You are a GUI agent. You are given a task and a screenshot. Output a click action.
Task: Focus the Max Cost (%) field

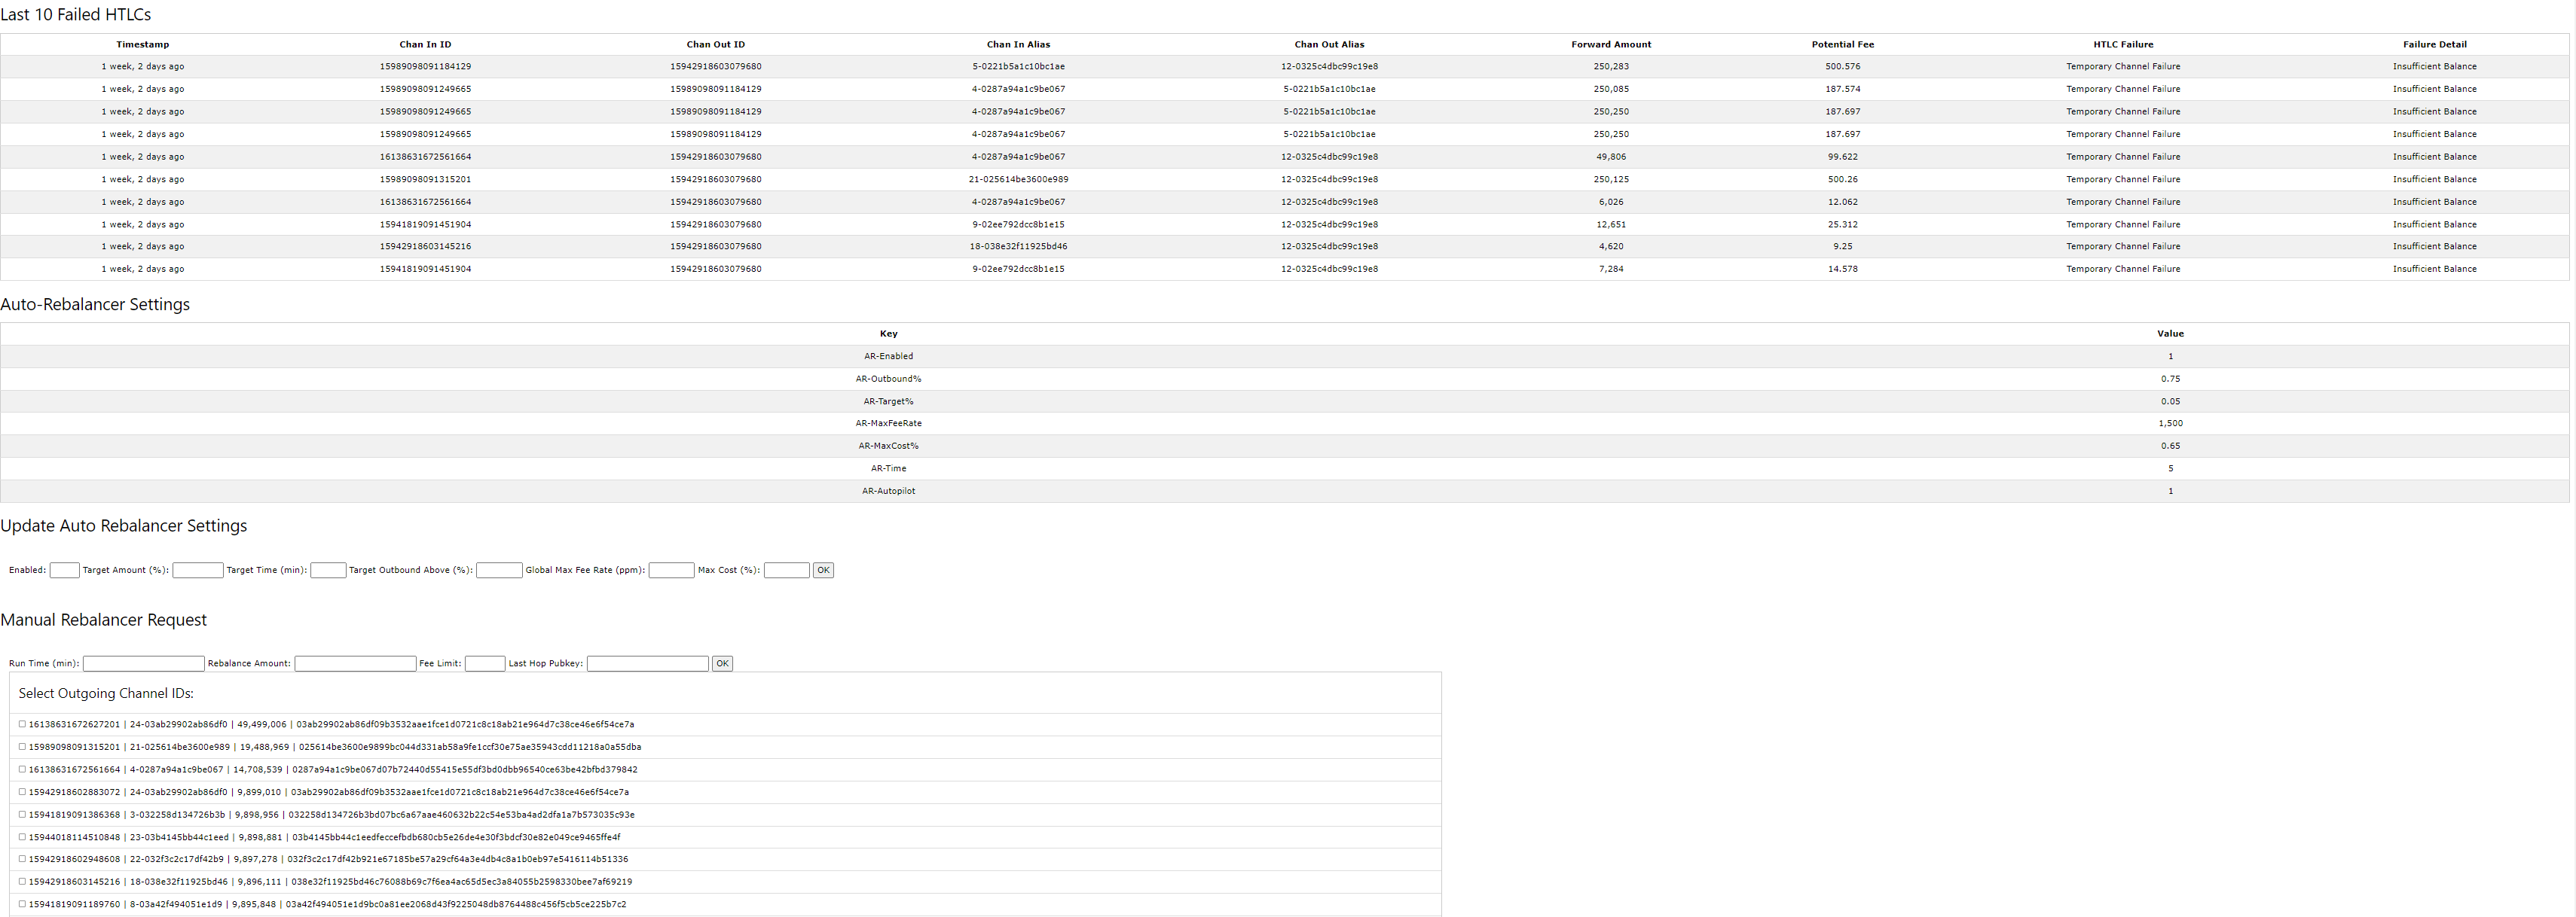(786, 571)
